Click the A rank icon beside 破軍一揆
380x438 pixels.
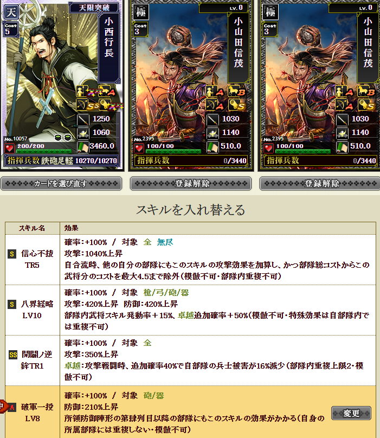coord(12,407)
